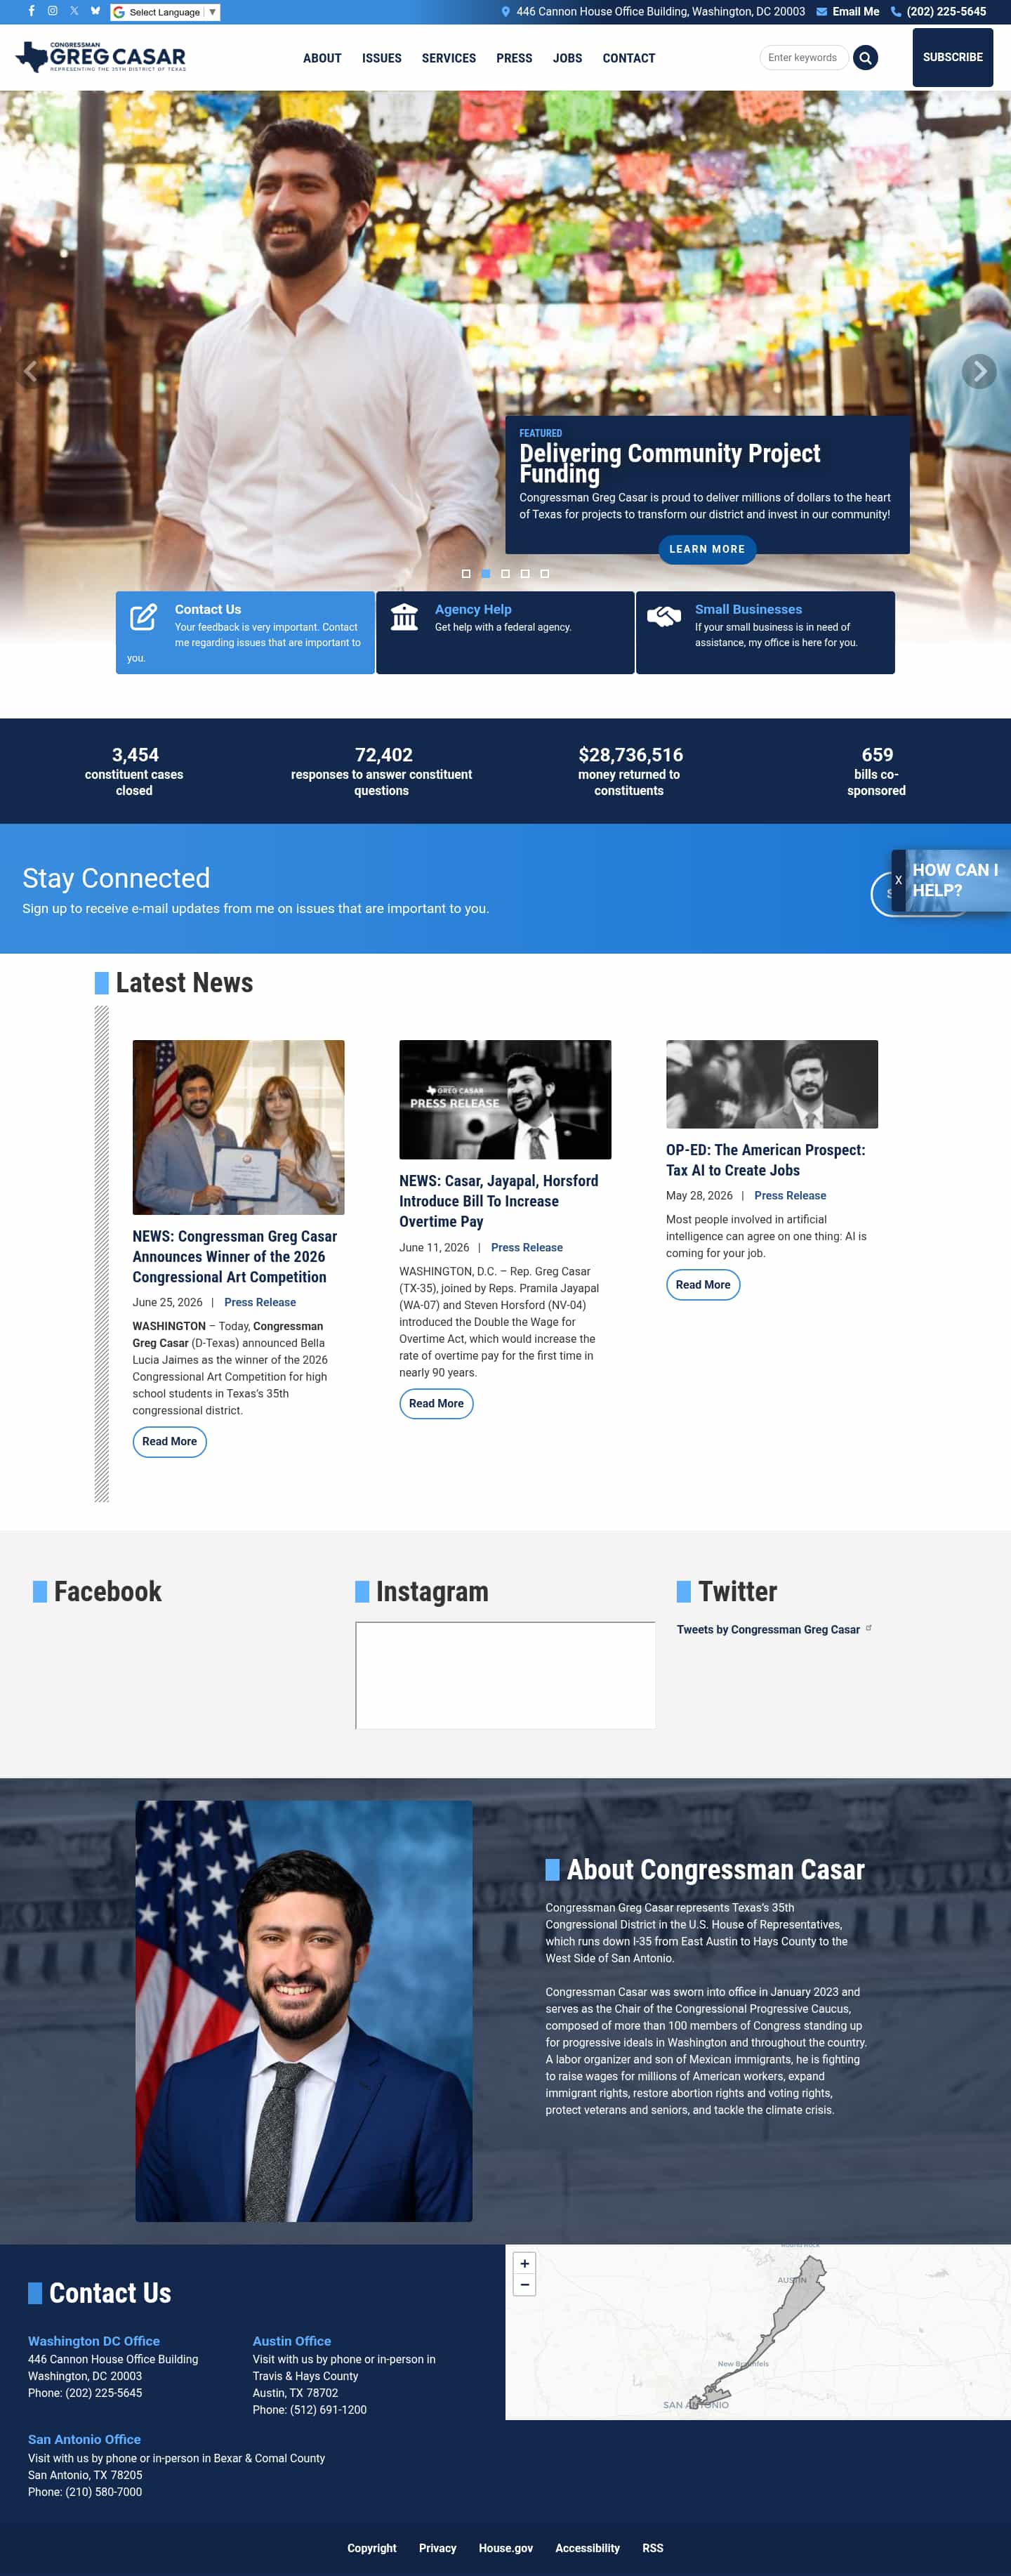
Task: Open the House.gov footer link
Action: point(506,2548)
